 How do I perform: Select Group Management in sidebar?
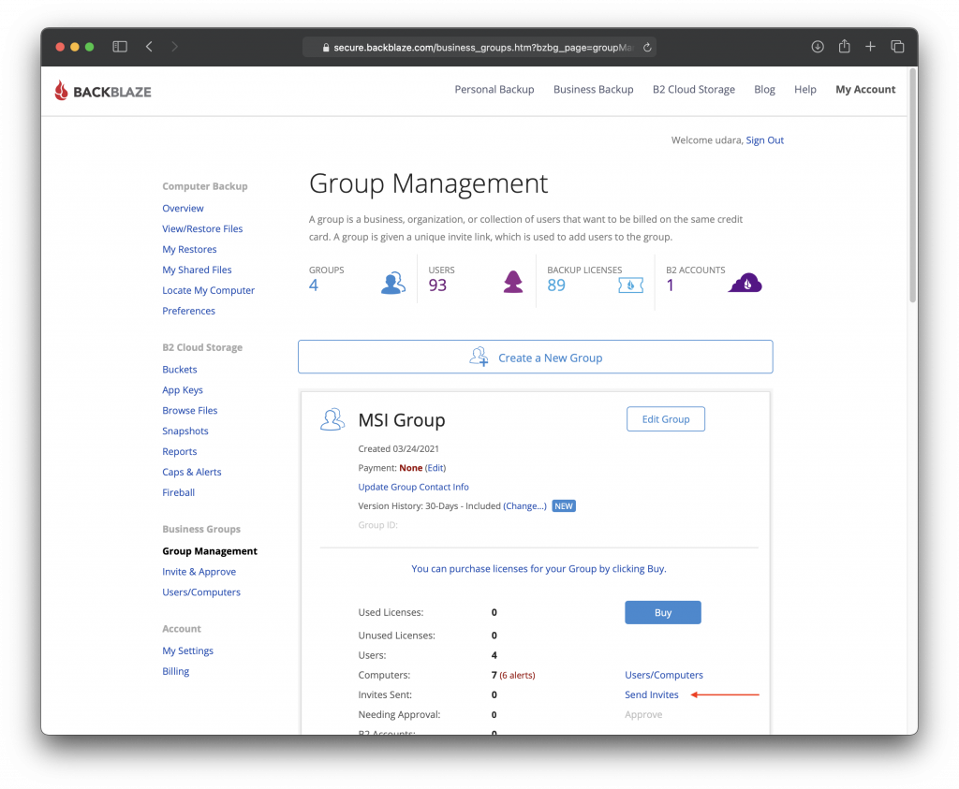tap(210, 551)
